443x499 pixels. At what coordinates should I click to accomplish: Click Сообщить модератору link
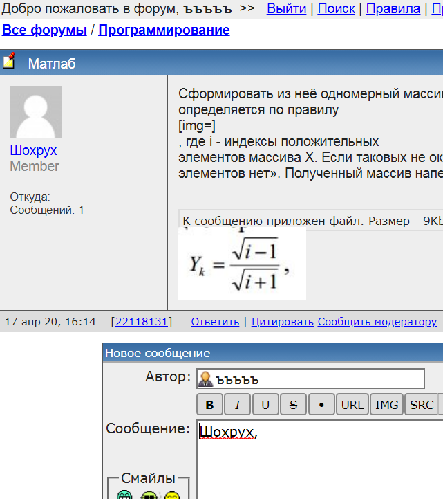click(x=377, y=322)
